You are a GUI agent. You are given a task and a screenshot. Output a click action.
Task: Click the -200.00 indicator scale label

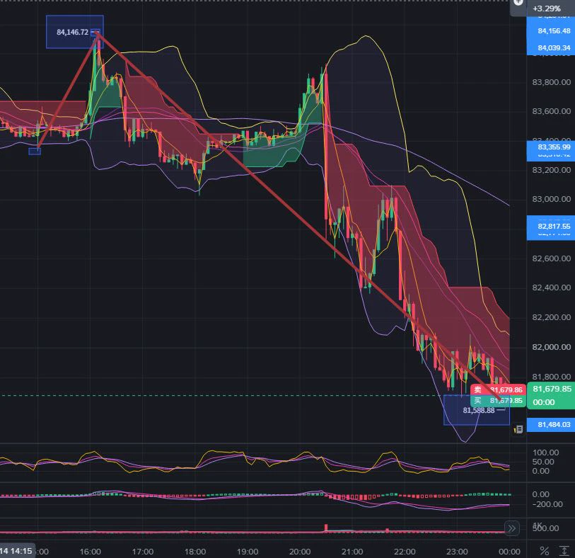coord(547,504)
